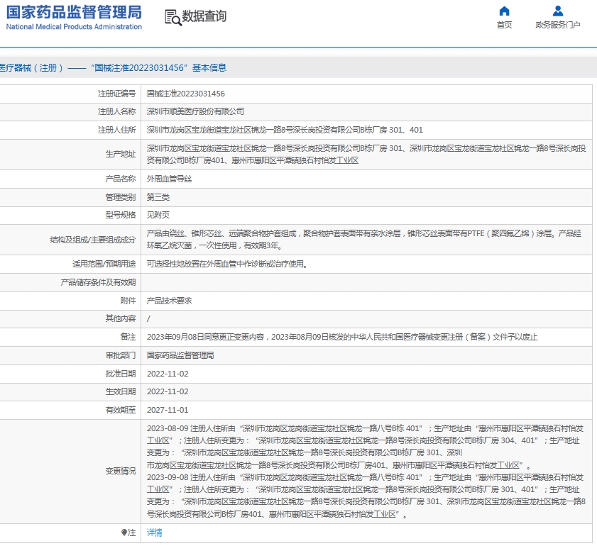The height and width of the screenshot is (546, 597).
Task: Click product name 外周血管导丝
Action: coord(170,179)
